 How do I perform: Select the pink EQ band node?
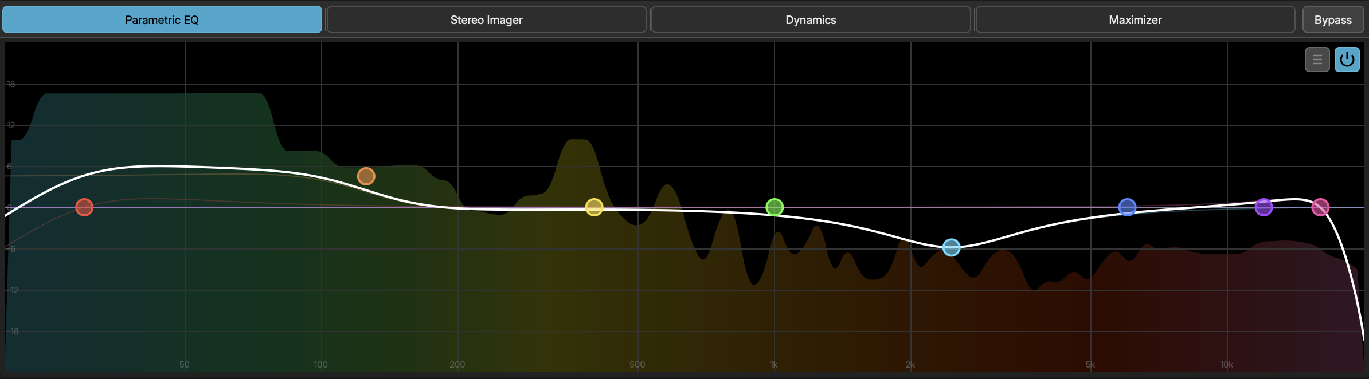(1321, 207)
